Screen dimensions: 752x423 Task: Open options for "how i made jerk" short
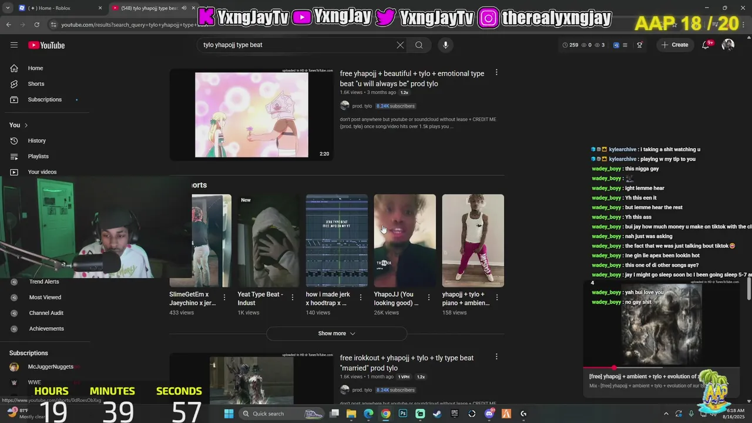tap(361, 297)
